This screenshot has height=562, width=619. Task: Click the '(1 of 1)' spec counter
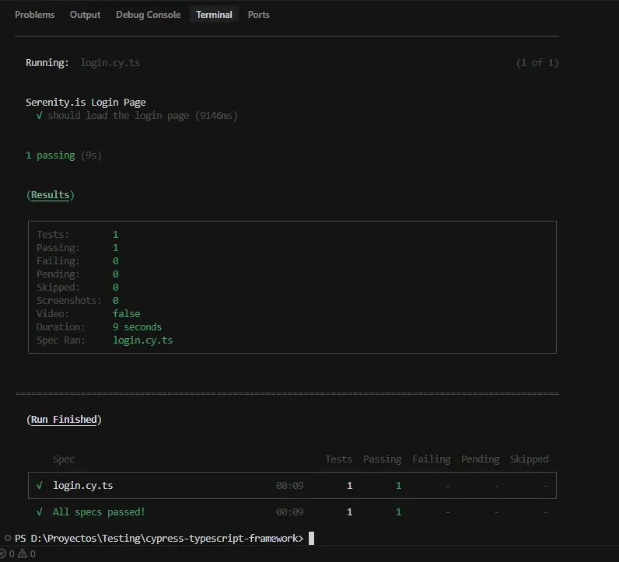coord(537,63)
